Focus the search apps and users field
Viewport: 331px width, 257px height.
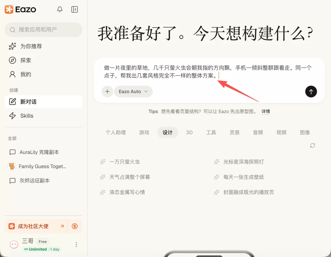[44, 29]
